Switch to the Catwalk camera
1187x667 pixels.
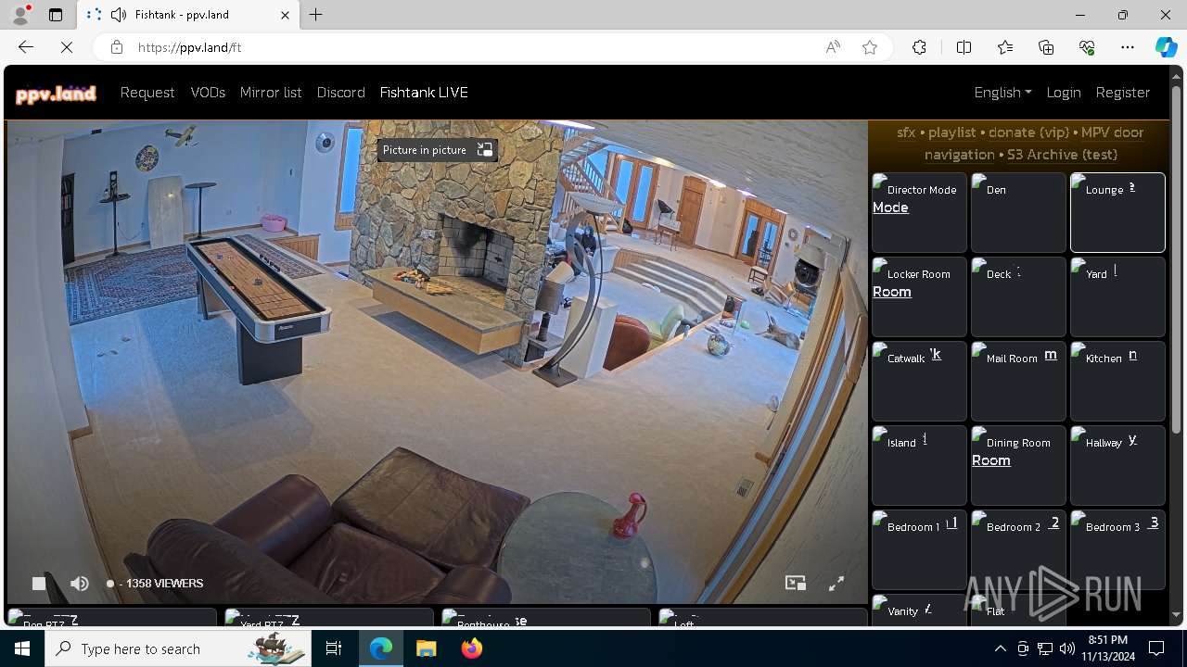click(919, 381)
